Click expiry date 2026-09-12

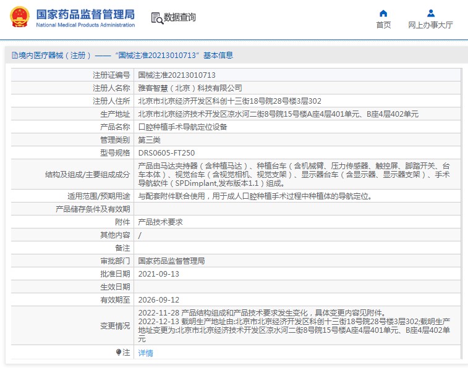(158, 299)
